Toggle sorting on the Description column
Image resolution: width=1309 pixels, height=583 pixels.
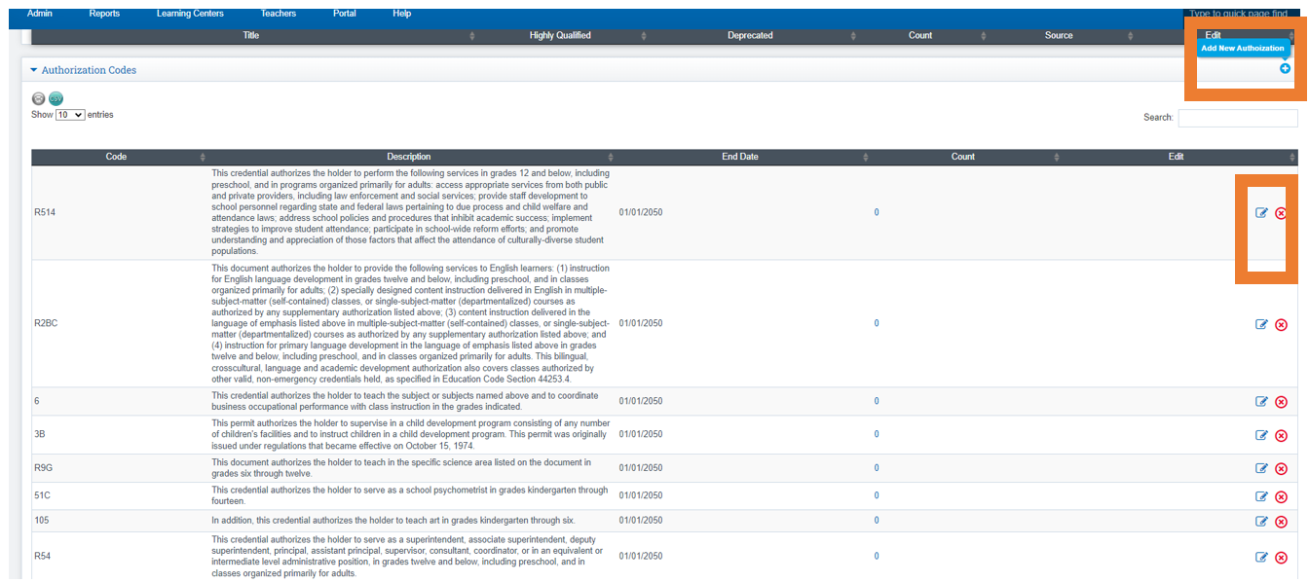point(611,157)
